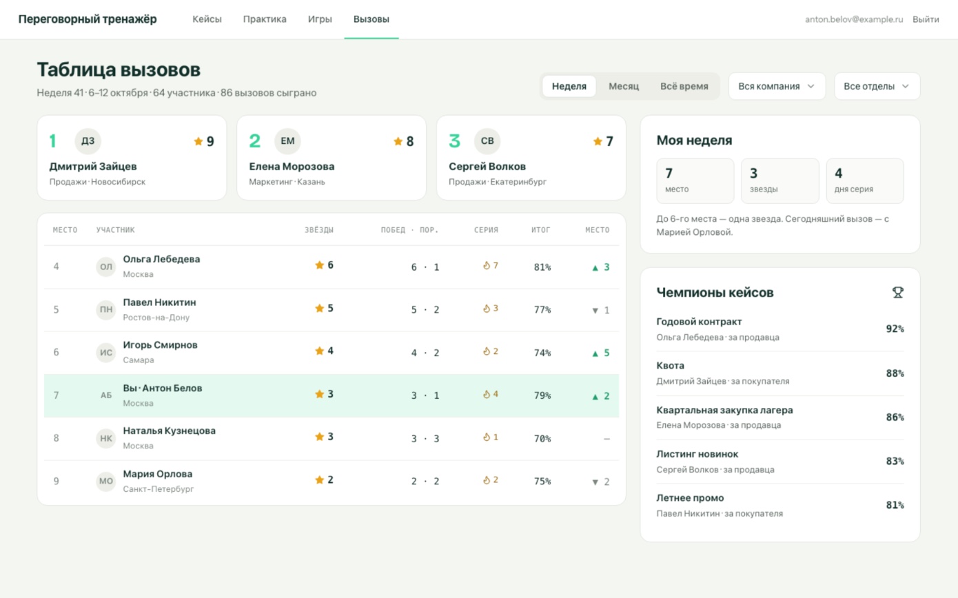Click the 81% score in Ольга Лебедева's row

[542, 267]
